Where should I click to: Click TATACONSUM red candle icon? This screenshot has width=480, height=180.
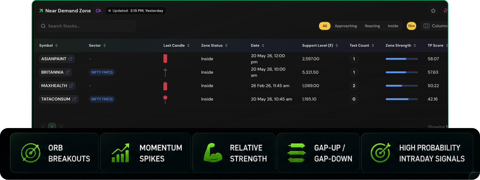(165, 99)
